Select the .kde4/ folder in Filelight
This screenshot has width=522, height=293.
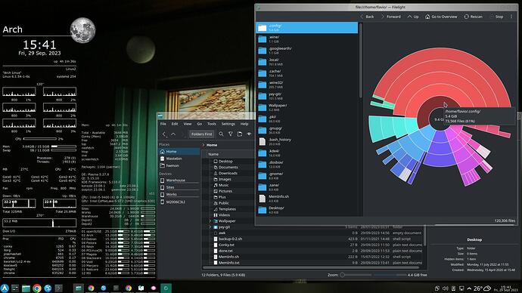point(306,153)
